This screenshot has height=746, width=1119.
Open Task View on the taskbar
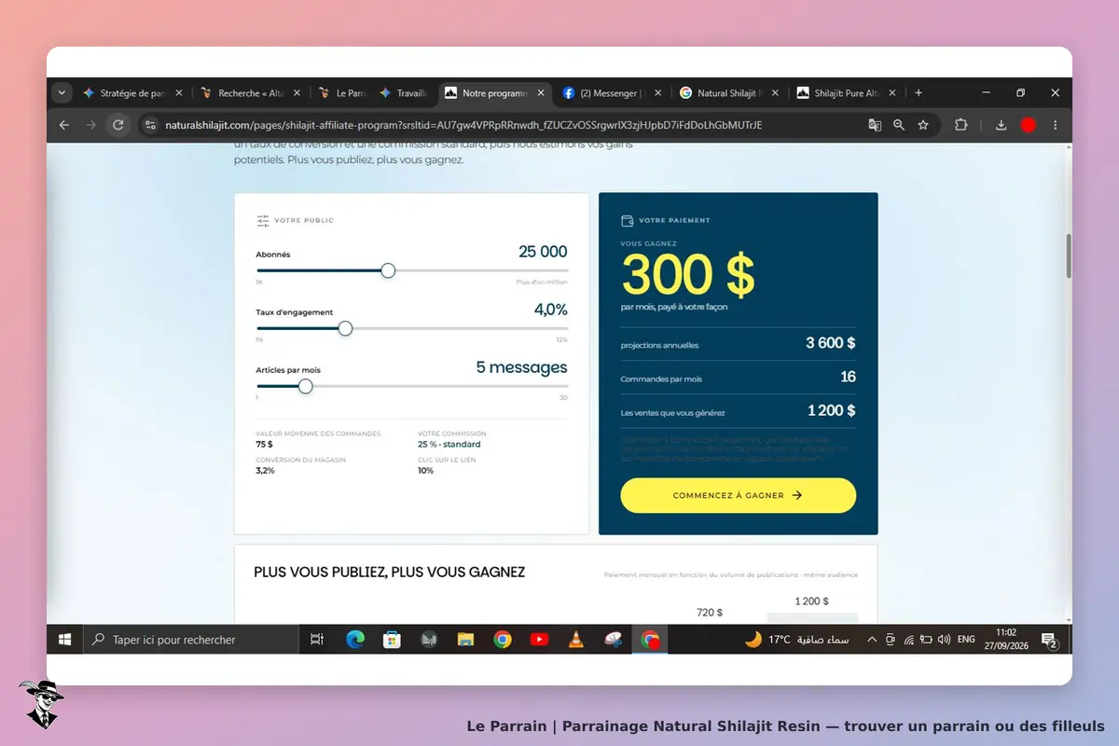click(317, 640)
